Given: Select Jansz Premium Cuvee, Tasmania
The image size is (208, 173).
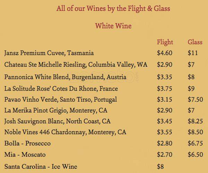Looking at the screenshot, I should (x=49, y=54).
